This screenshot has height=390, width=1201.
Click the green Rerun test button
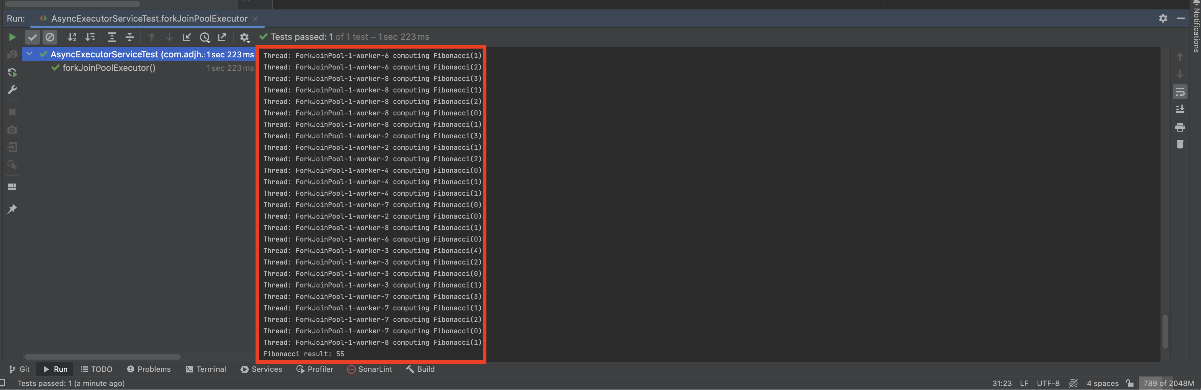click(x=12, y=37)
